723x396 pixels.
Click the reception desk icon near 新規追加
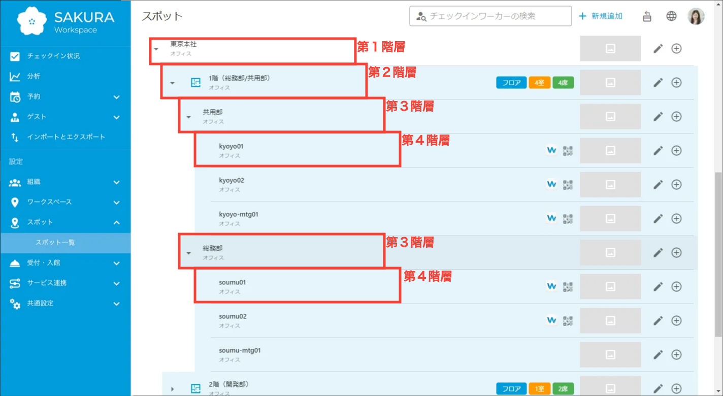(x=647, y=16)
